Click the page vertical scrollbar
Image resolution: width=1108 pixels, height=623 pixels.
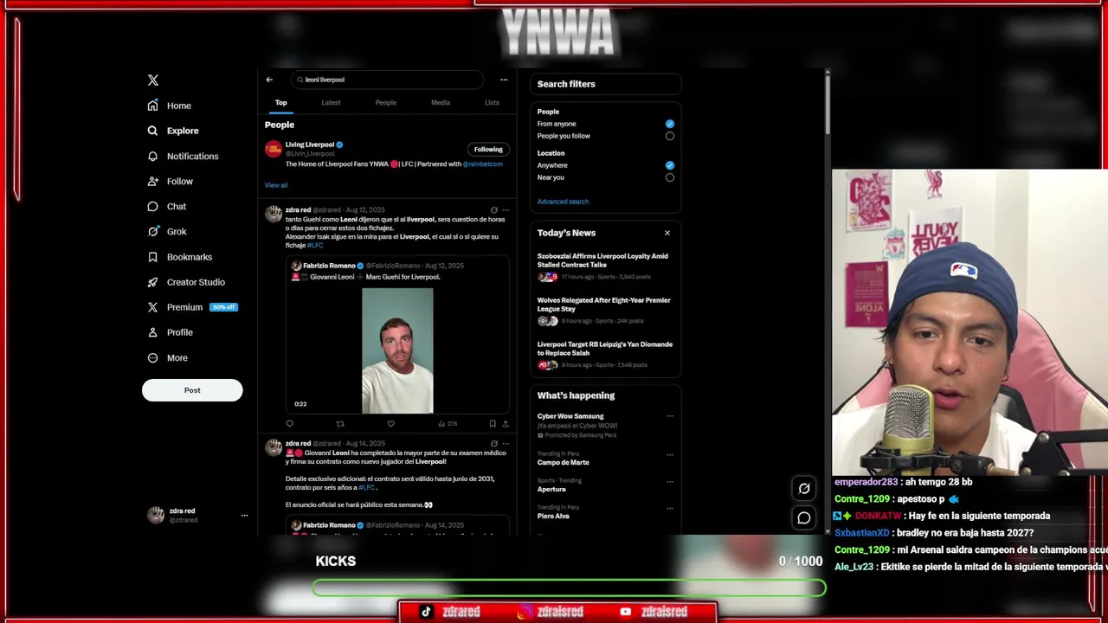[x=828, y=105]
